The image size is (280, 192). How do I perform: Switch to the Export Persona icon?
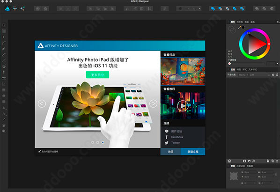pyautogui.click(x=22, y=8)
